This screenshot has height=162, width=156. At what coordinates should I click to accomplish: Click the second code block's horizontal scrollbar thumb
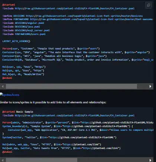[42, 160]
